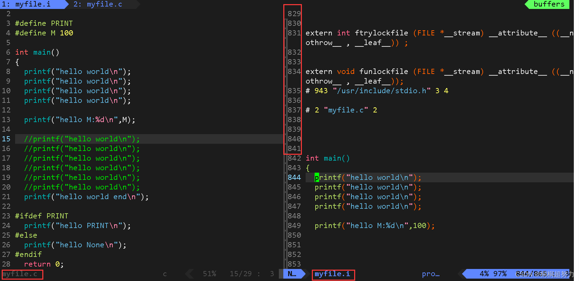
Task: Click the printf statement on line 9
Action: pyautogui.click(x=77, y=81)
